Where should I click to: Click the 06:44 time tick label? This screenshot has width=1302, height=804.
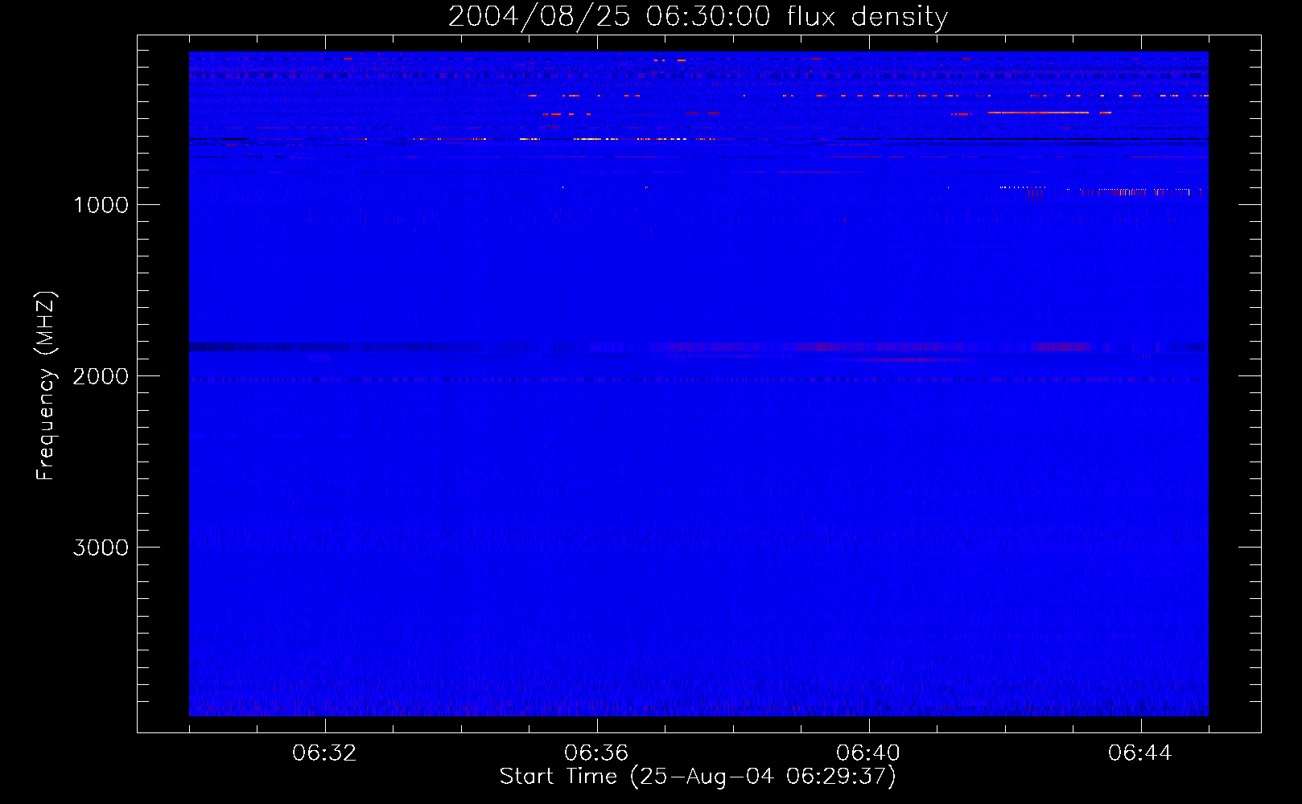pos(1140,753)
